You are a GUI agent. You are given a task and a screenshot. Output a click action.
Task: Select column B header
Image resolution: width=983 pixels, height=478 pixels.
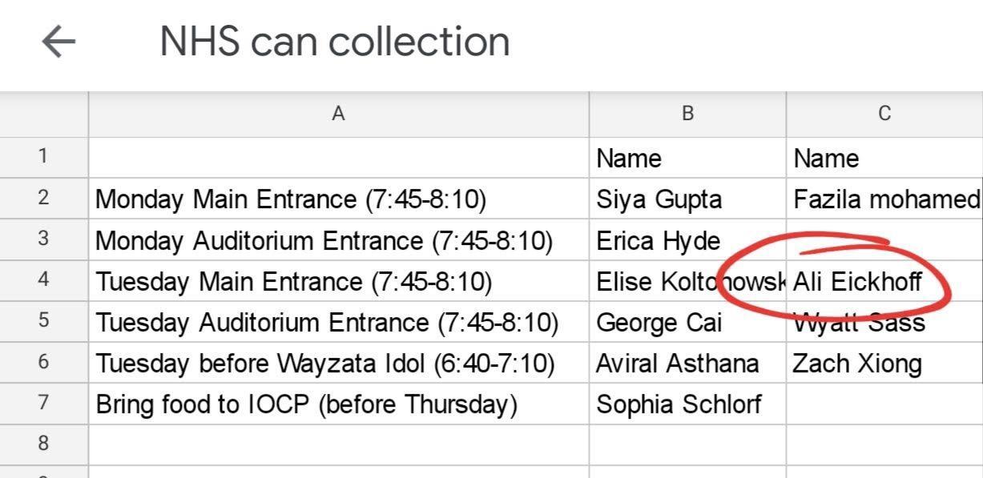click(x=687, y=114)
